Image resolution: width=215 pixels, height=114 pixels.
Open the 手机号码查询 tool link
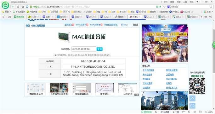click(148, 70)
